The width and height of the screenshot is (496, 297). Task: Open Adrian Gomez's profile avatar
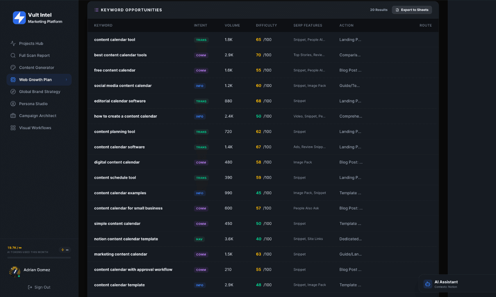(x=14, y=272)
